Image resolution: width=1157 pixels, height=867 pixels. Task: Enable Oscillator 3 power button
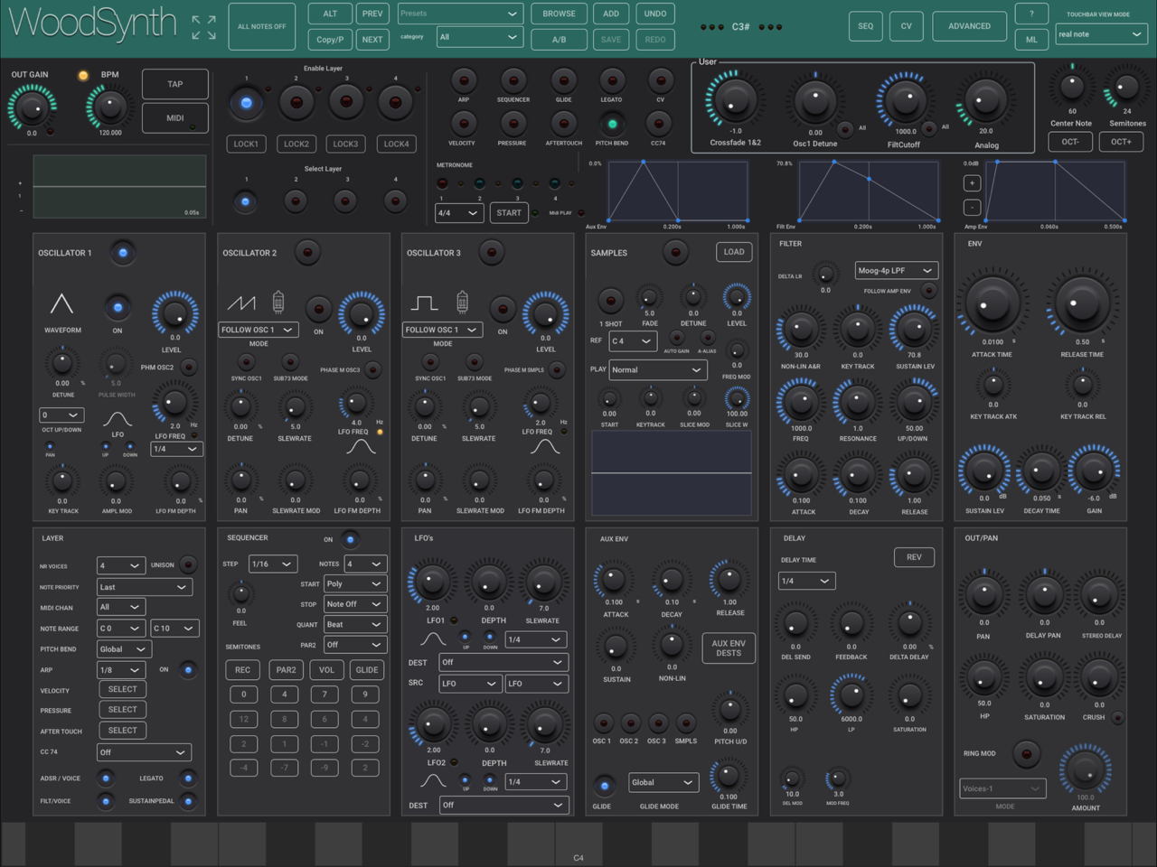point(491,253)
